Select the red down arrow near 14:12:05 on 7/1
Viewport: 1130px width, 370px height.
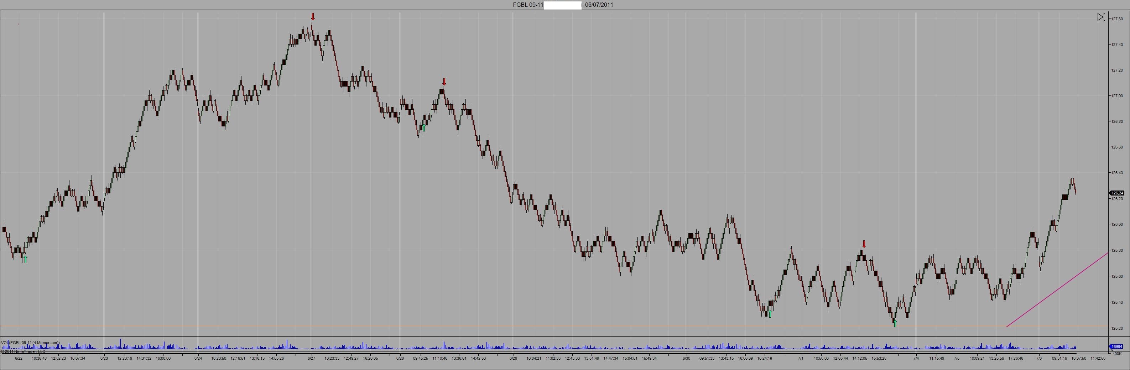point(864,244)
